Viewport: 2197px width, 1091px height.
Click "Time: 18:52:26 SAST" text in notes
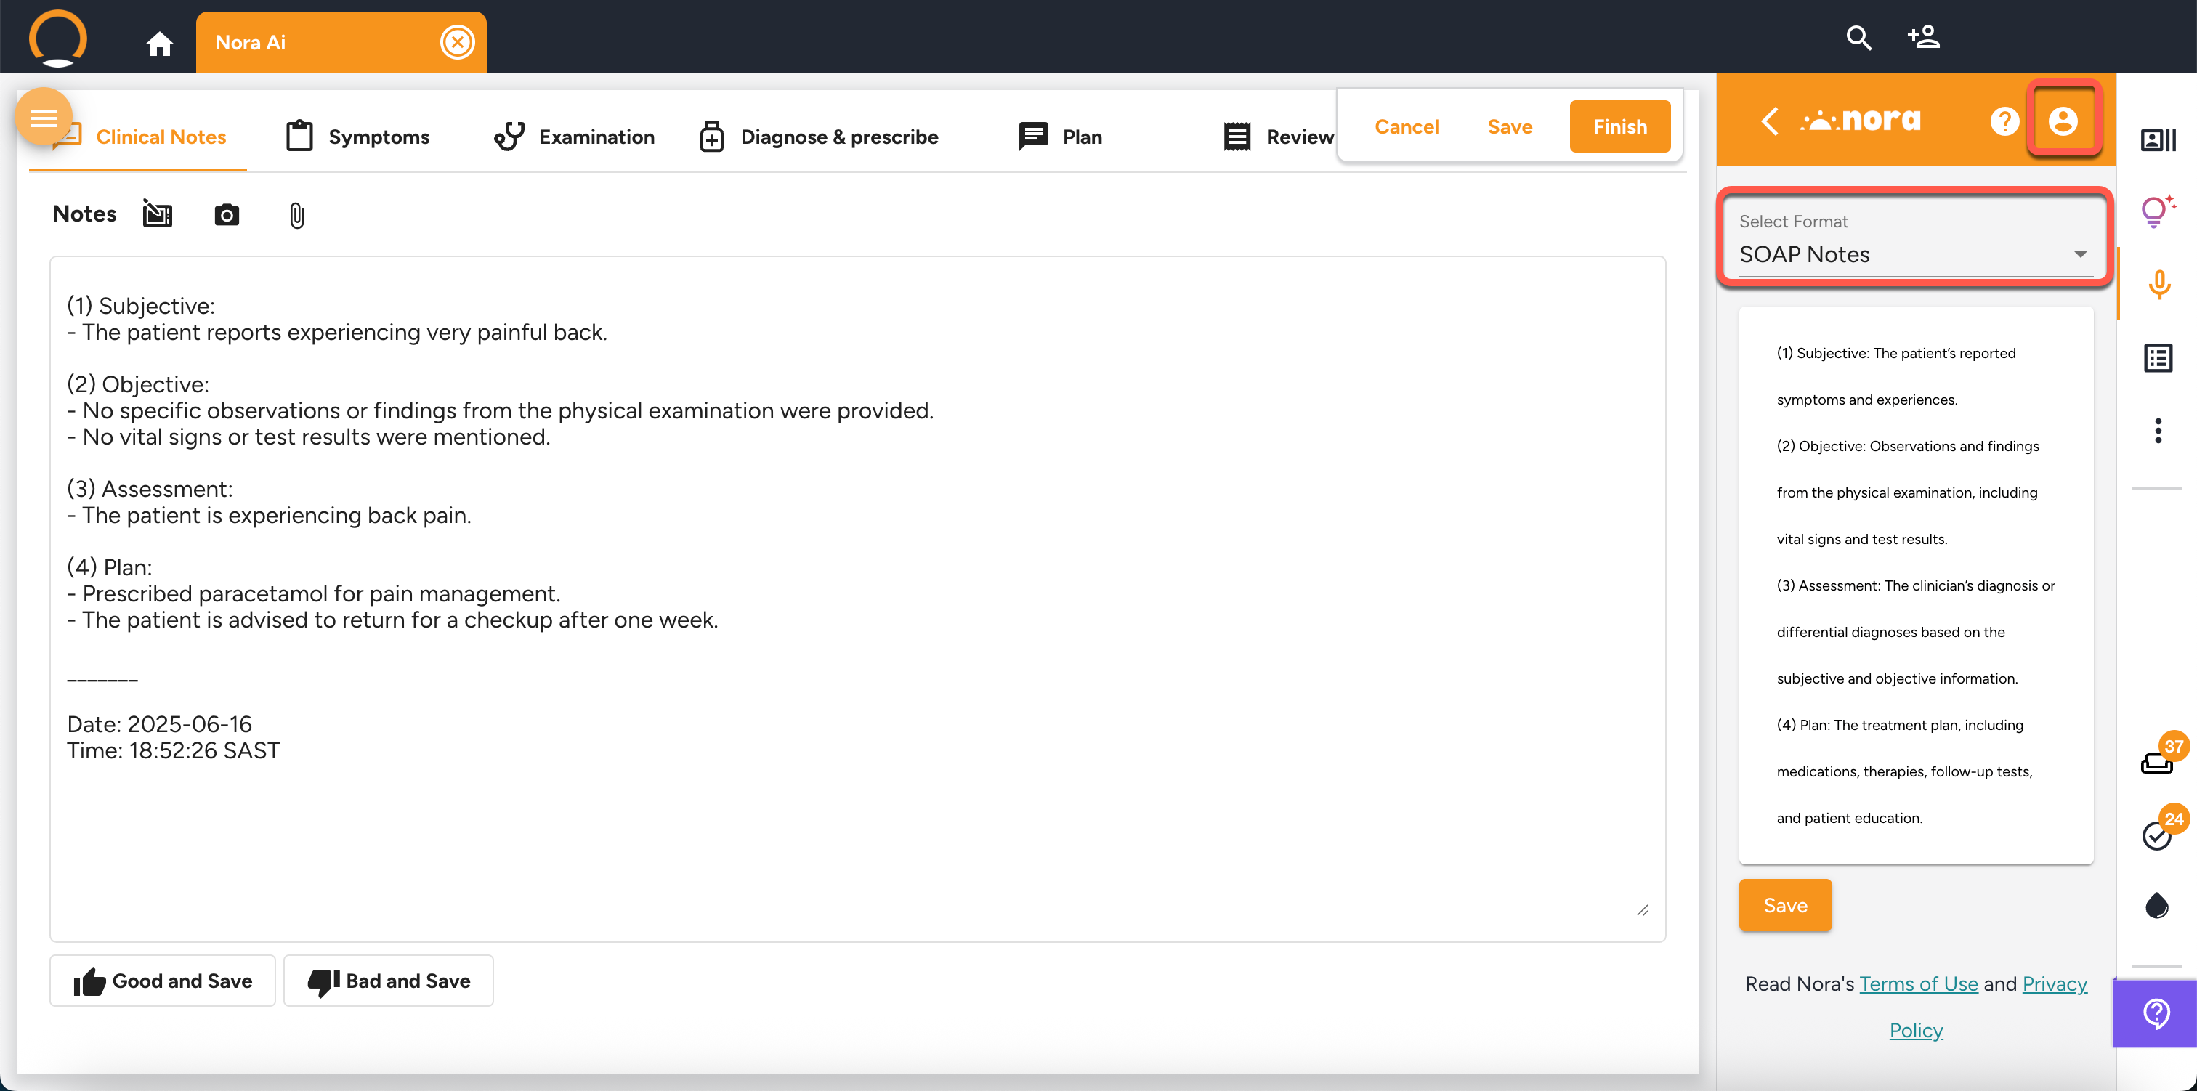[173, 750]
